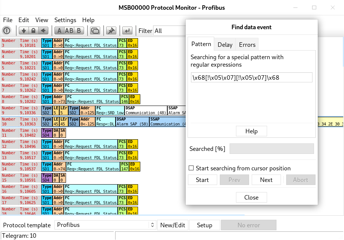The width and height of the screenshot is (344, 240).
Task: Select telegram row with time 9,10201
Action: [x=69, y=54]
